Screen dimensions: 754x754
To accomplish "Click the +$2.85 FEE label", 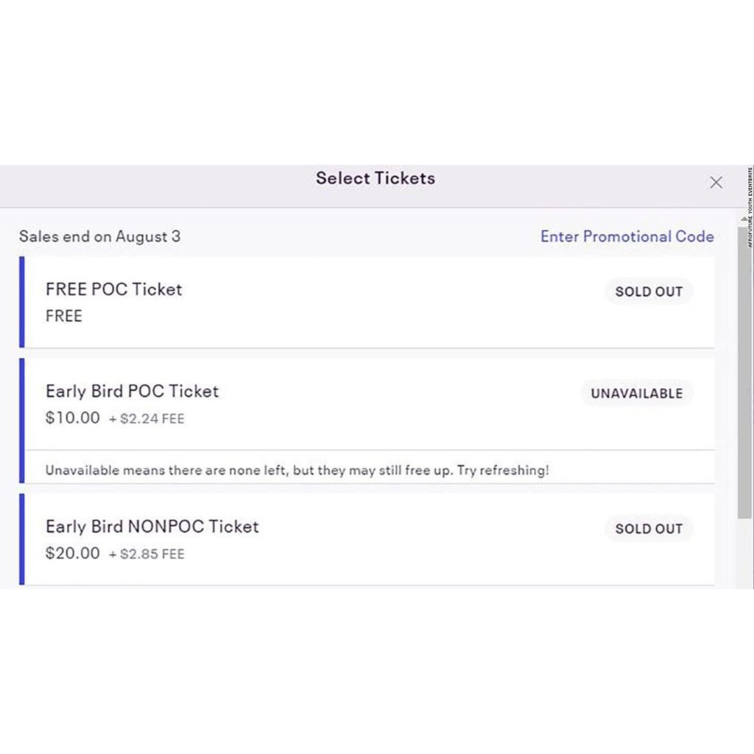I will click(147, 554).
